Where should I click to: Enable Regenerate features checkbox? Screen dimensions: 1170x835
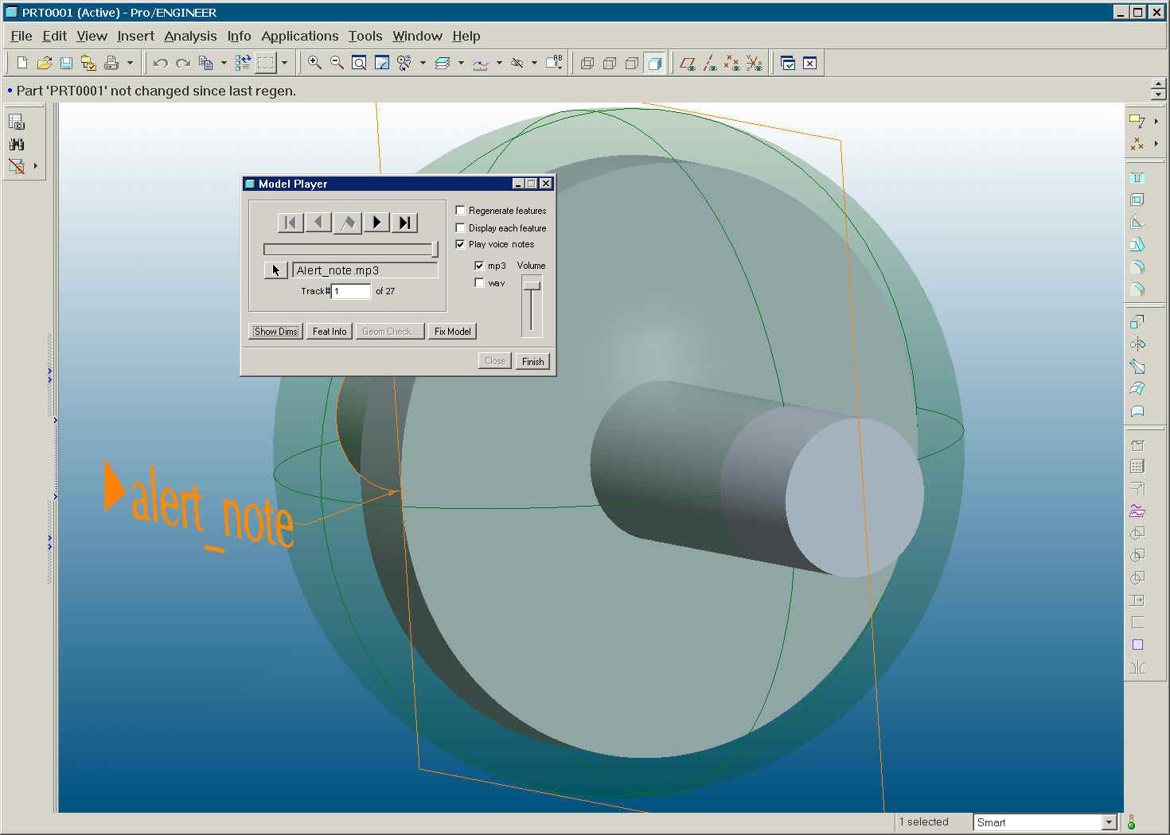click(x=460, y=210)
